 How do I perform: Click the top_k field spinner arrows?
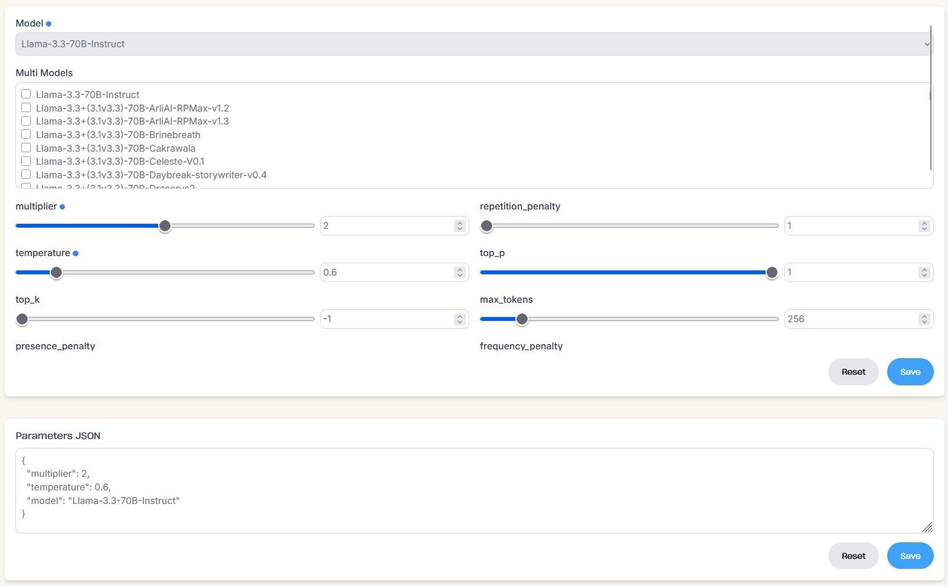(460, 319)
